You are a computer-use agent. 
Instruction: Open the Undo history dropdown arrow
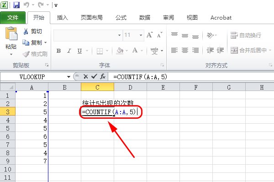(x=33, y=5)
